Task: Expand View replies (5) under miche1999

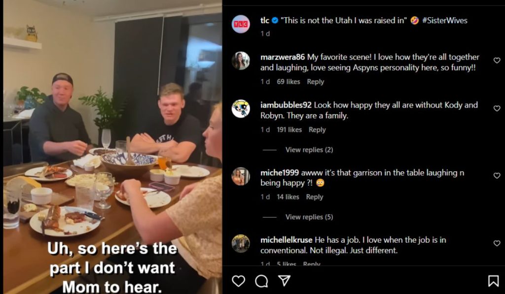Action: tap(309, 217)
